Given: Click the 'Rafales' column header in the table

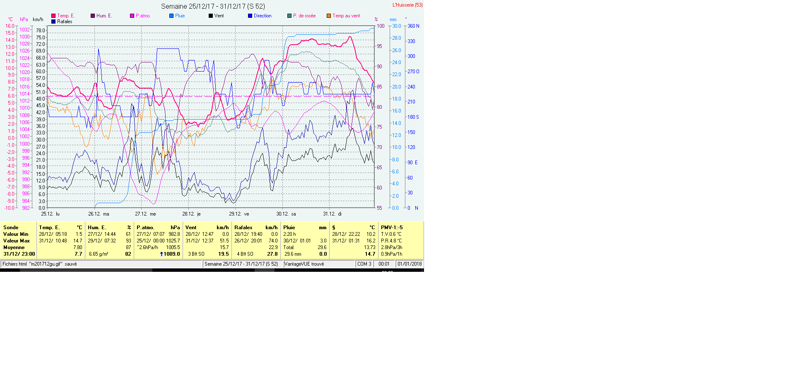Looking at the screenshot, I should tap(243, 228).
